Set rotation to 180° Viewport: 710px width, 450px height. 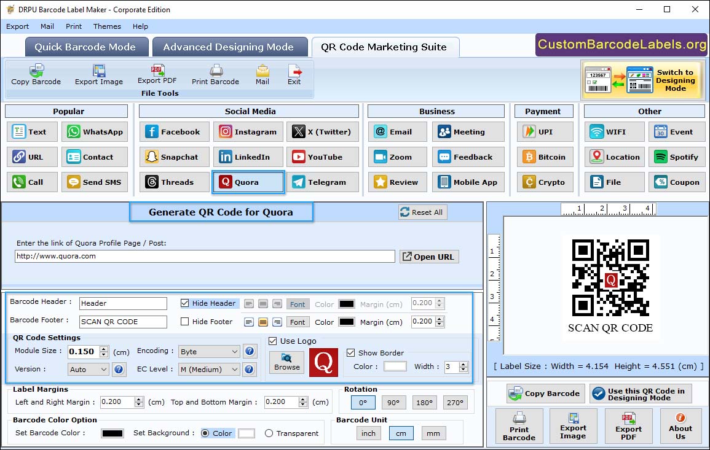[424, 403]
